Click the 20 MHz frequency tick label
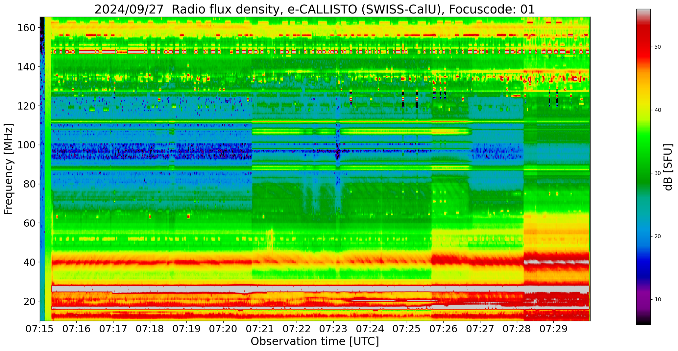Screen dimensions: 678x351 coord(29,301)
